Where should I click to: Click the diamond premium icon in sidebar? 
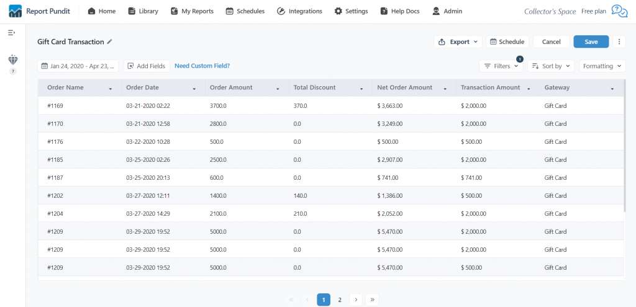(x=13, y=60)
